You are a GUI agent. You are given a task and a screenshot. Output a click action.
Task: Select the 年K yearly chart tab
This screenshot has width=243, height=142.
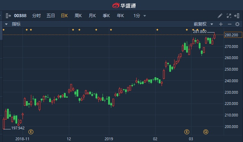coord(120,16)
